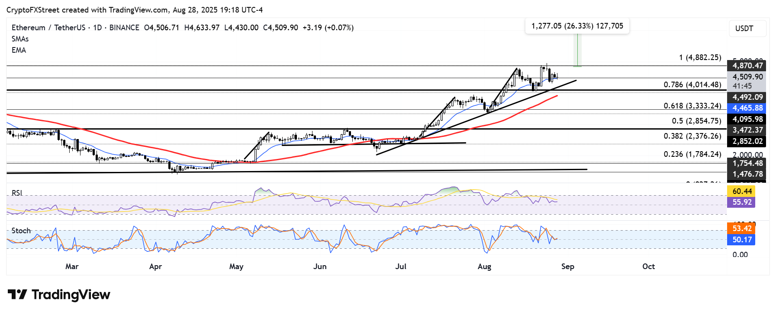Click the SMAs indicator legend

coord(20,39)
